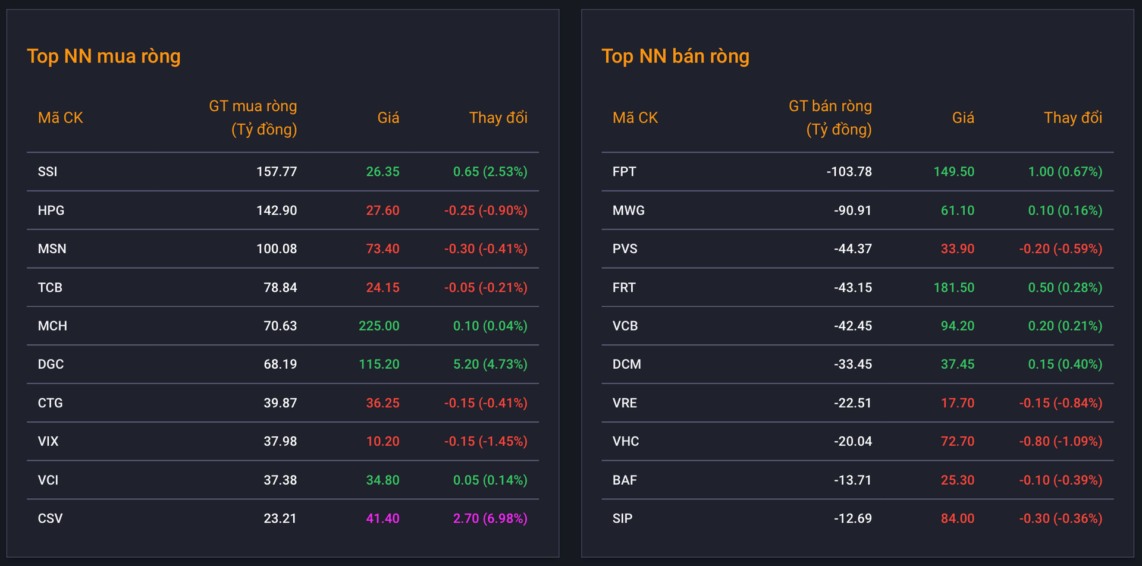Click MWG net sell value -90.91
The width and height of the screenshot is (1142, 566).
pyautogui.click(x=853, y=210)
